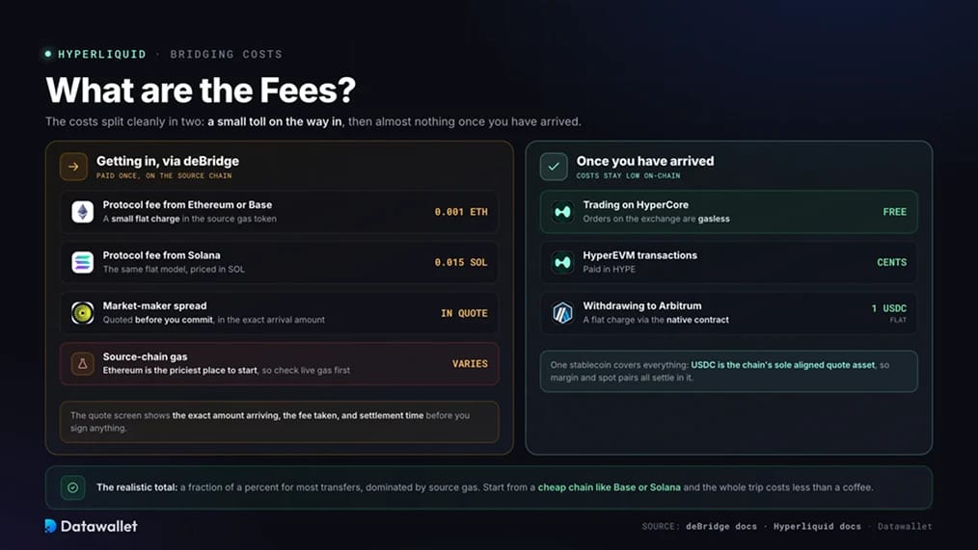978x550 pixels.
Task: Click the circled check icon in realistic total bar
Action: [x=73, y=487]
